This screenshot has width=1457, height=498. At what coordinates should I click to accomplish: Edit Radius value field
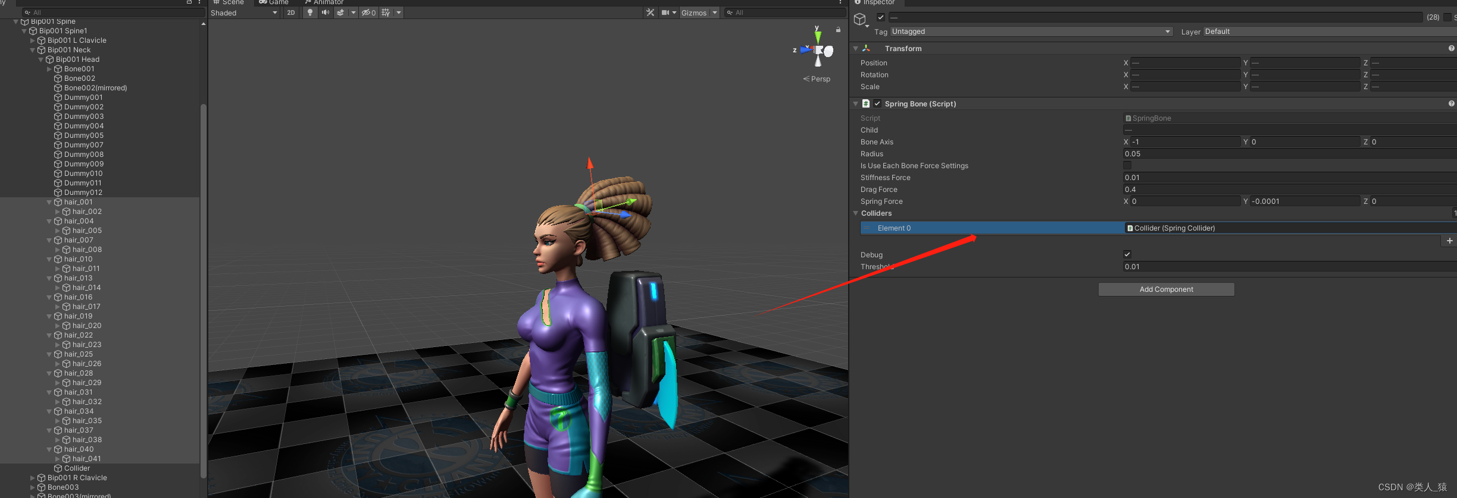(1290, 154)
